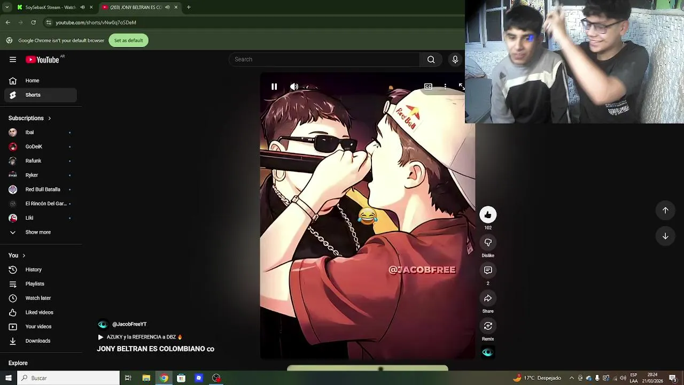Start voice search with the microphone
Viewport: 684px width, 385px height.
click(x=455, y=59)
